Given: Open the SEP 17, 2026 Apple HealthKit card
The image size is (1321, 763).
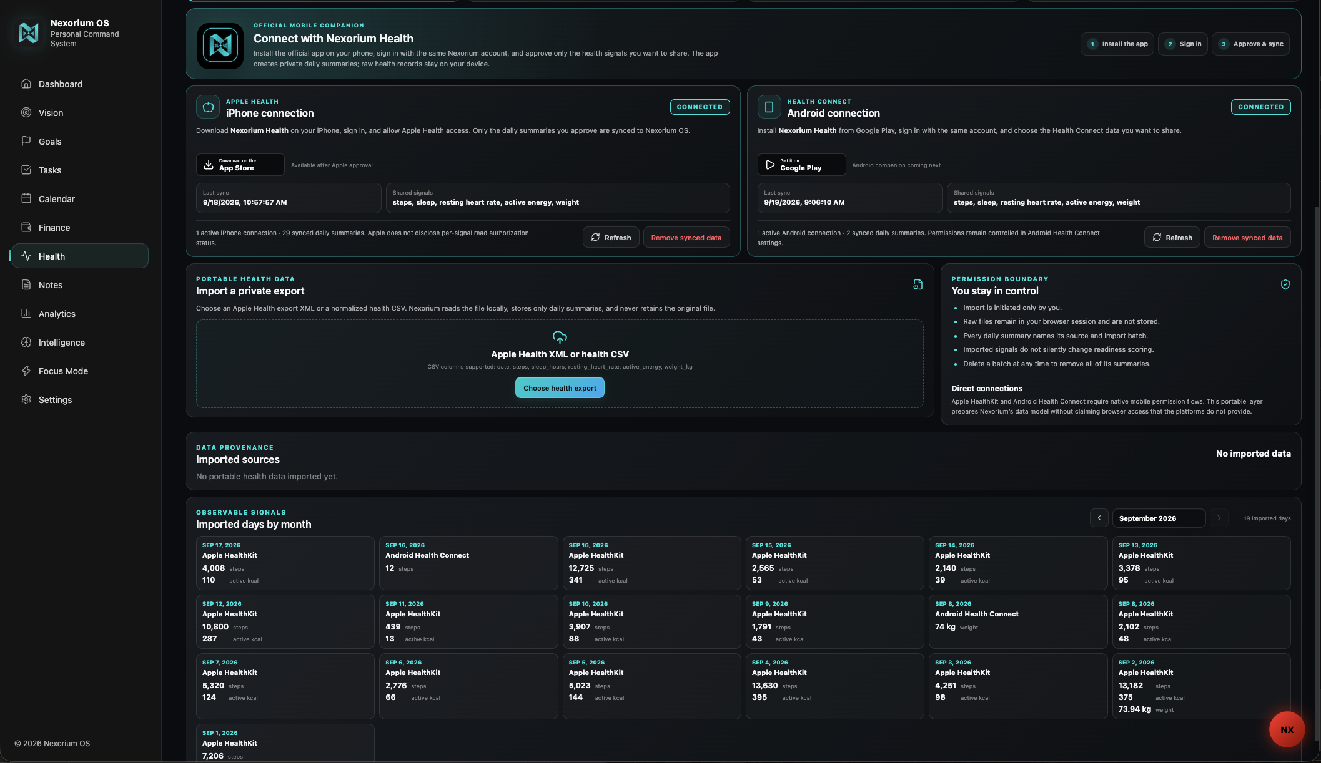Looking at the screenshot, I should [285, 563].
